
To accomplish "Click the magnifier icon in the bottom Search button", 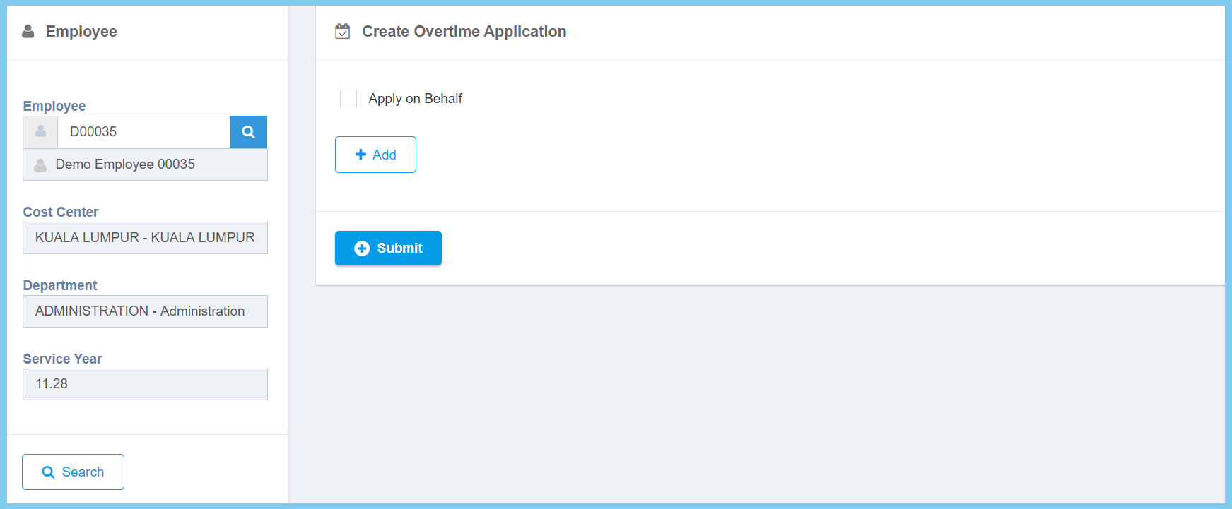I will [48, 472].
